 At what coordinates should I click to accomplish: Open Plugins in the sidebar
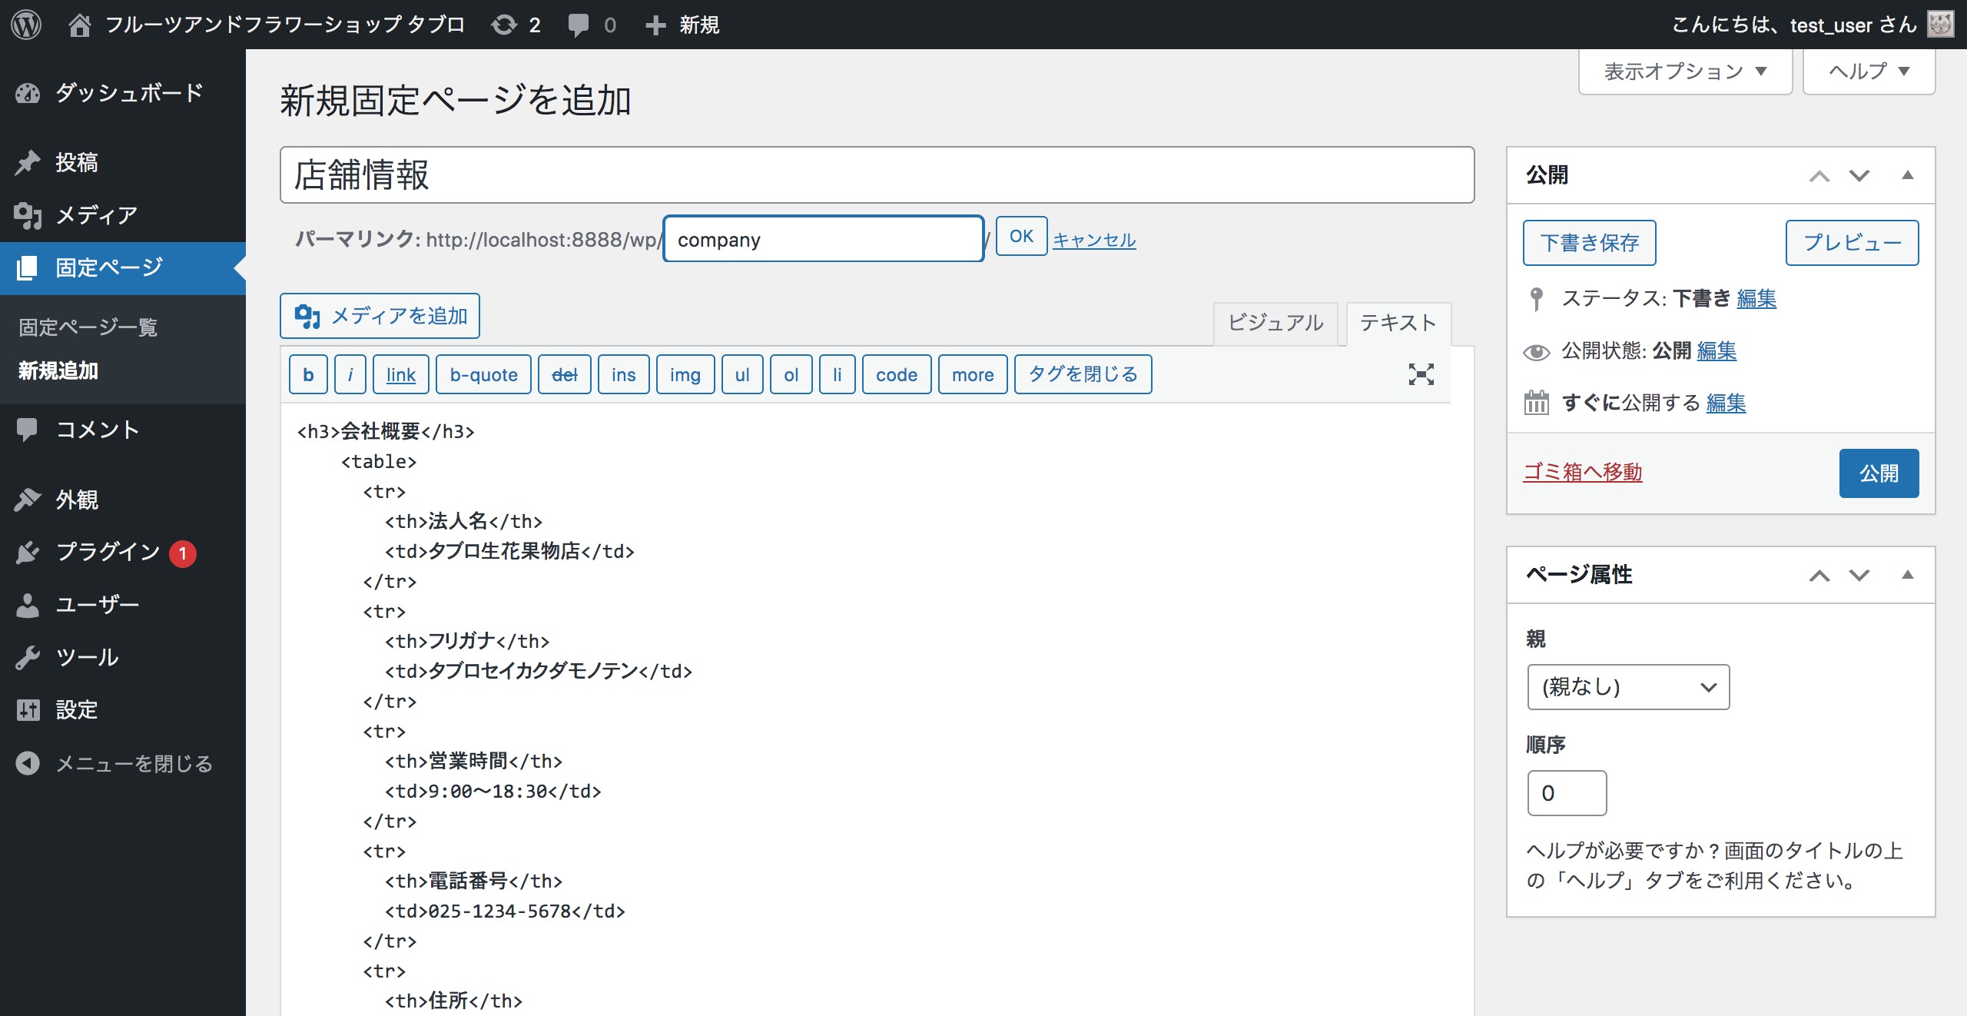tap(108, 552)
